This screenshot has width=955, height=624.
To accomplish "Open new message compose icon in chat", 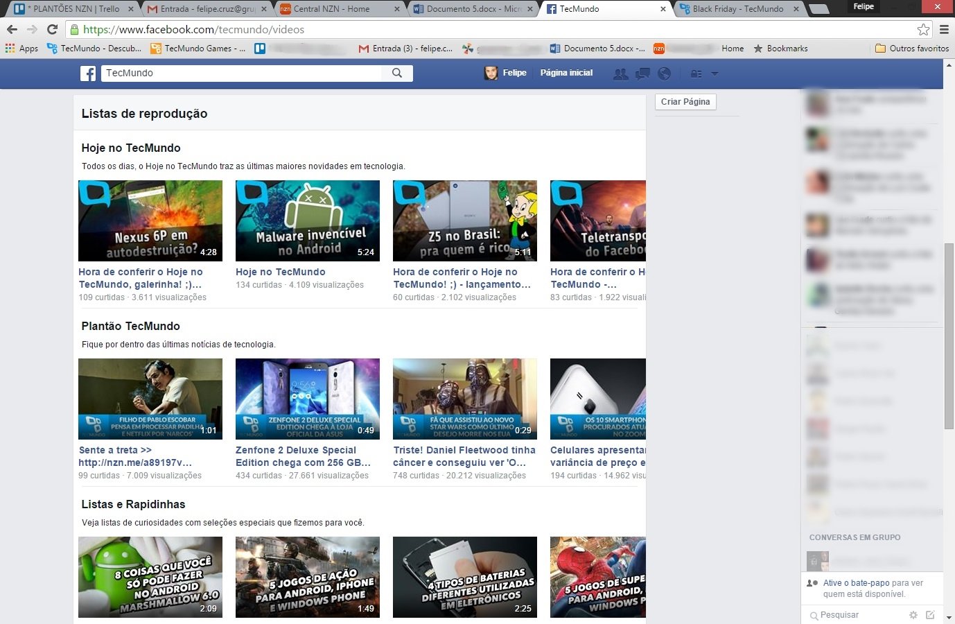I will (x=930, y=615).
